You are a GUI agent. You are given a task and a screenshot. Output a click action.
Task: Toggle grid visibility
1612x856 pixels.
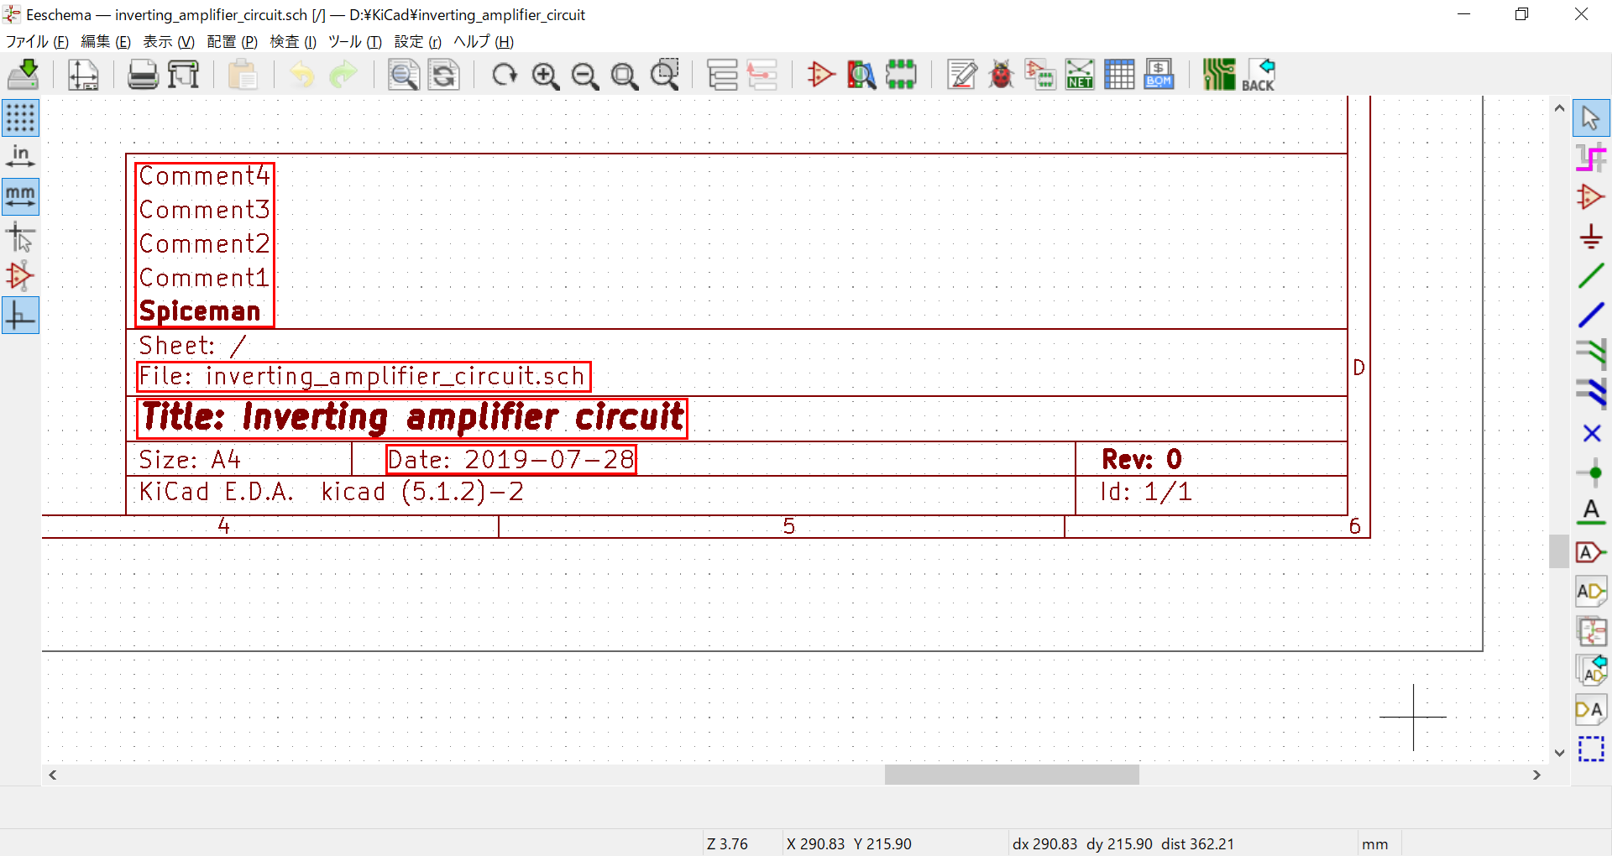[x=20, y=117]
